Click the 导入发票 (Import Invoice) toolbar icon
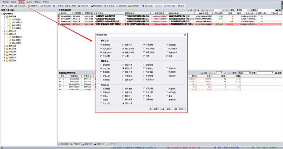Viewport: 283px width, 149px height. (x=8, y=6)
